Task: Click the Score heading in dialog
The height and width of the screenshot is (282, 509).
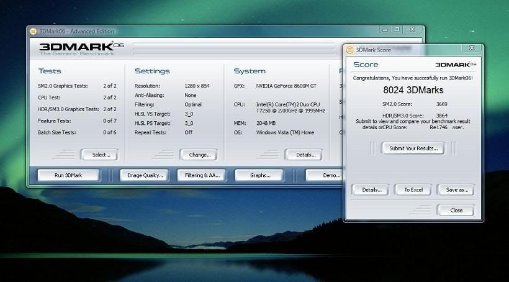Action: (366, 65)
